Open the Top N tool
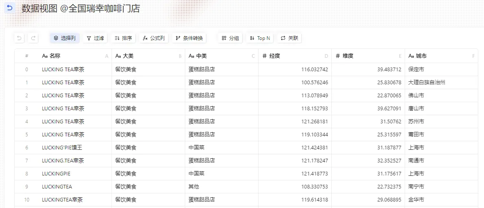 point(260,38)
